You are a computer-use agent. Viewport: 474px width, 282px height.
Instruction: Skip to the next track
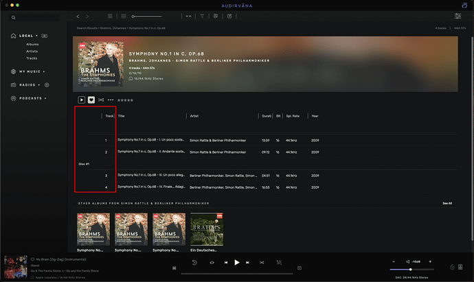[247, 262]
